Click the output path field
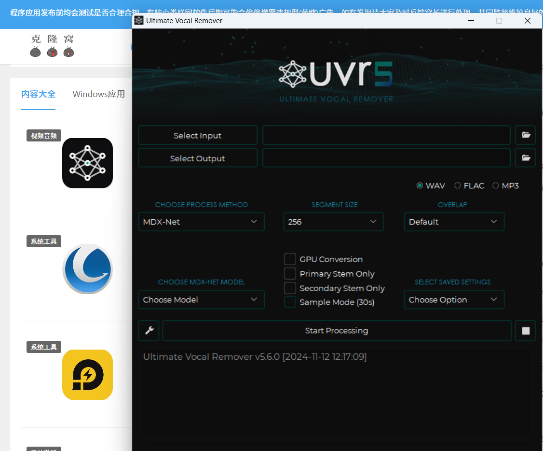Screen dimensions: 543x451 point(386,158)
